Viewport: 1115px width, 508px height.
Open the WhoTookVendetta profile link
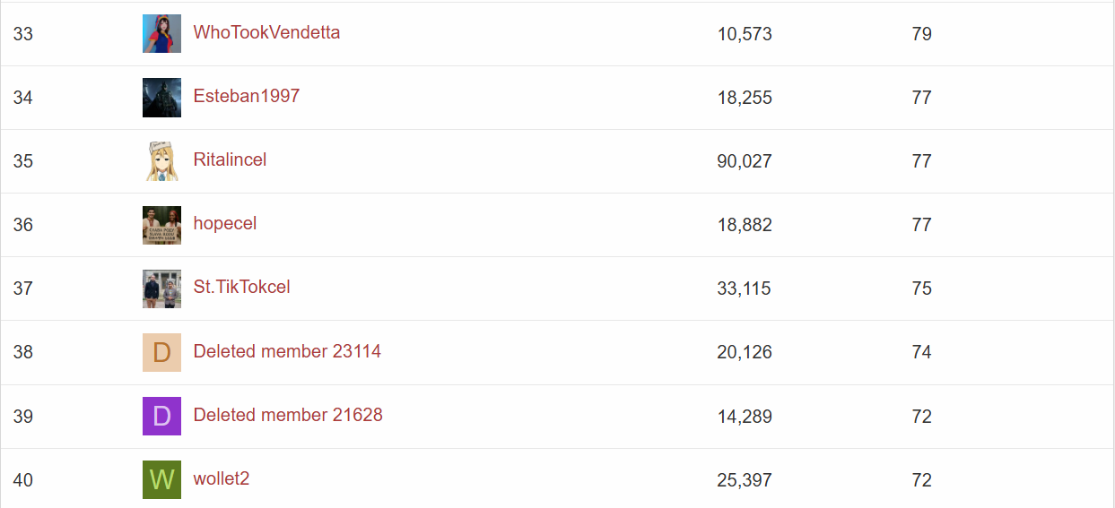tap(266, 32)
